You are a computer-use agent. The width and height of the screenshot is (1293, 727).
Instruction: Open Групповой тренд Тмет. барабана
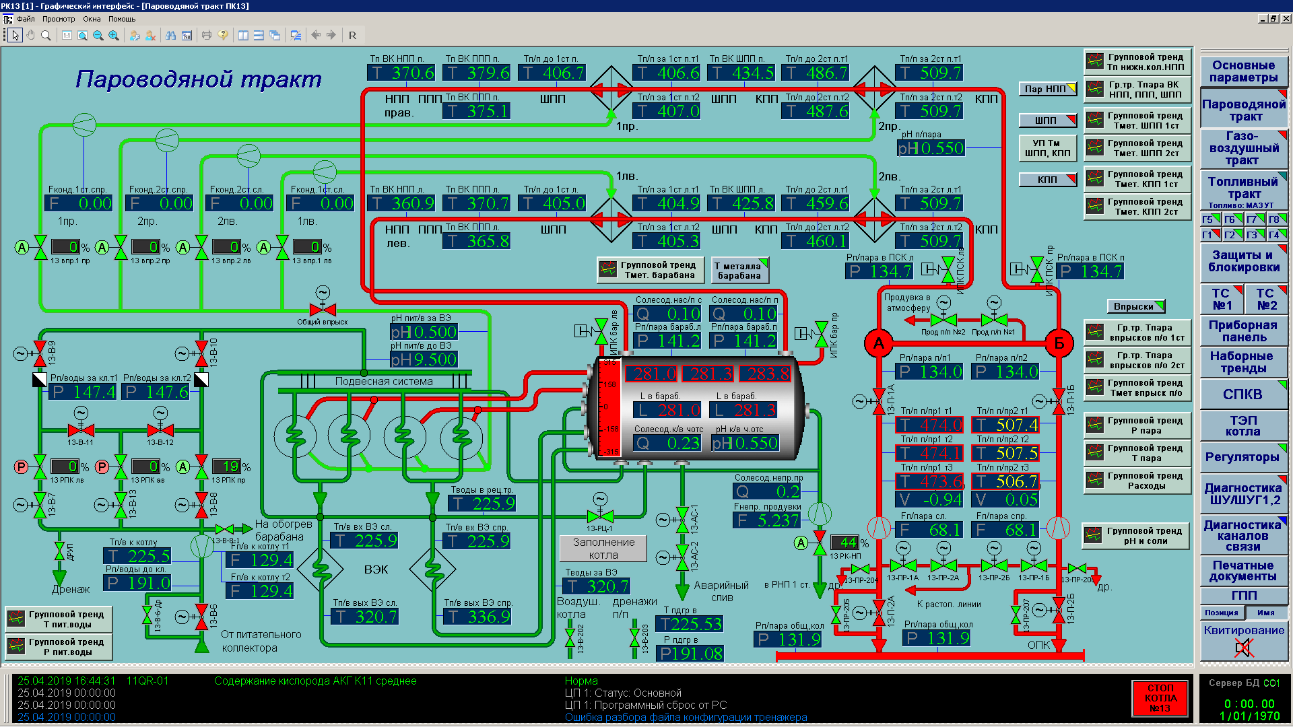click(651, 270)
